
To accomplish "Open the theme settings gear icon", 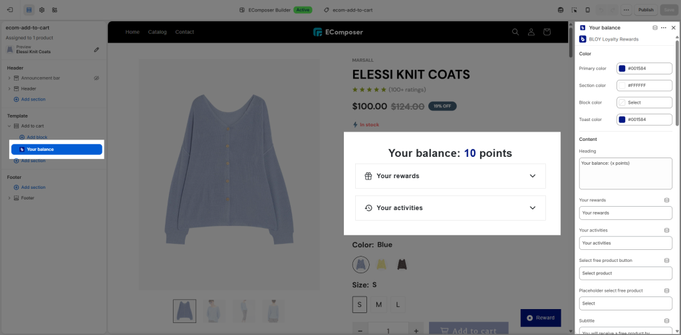I will point(42,9).
